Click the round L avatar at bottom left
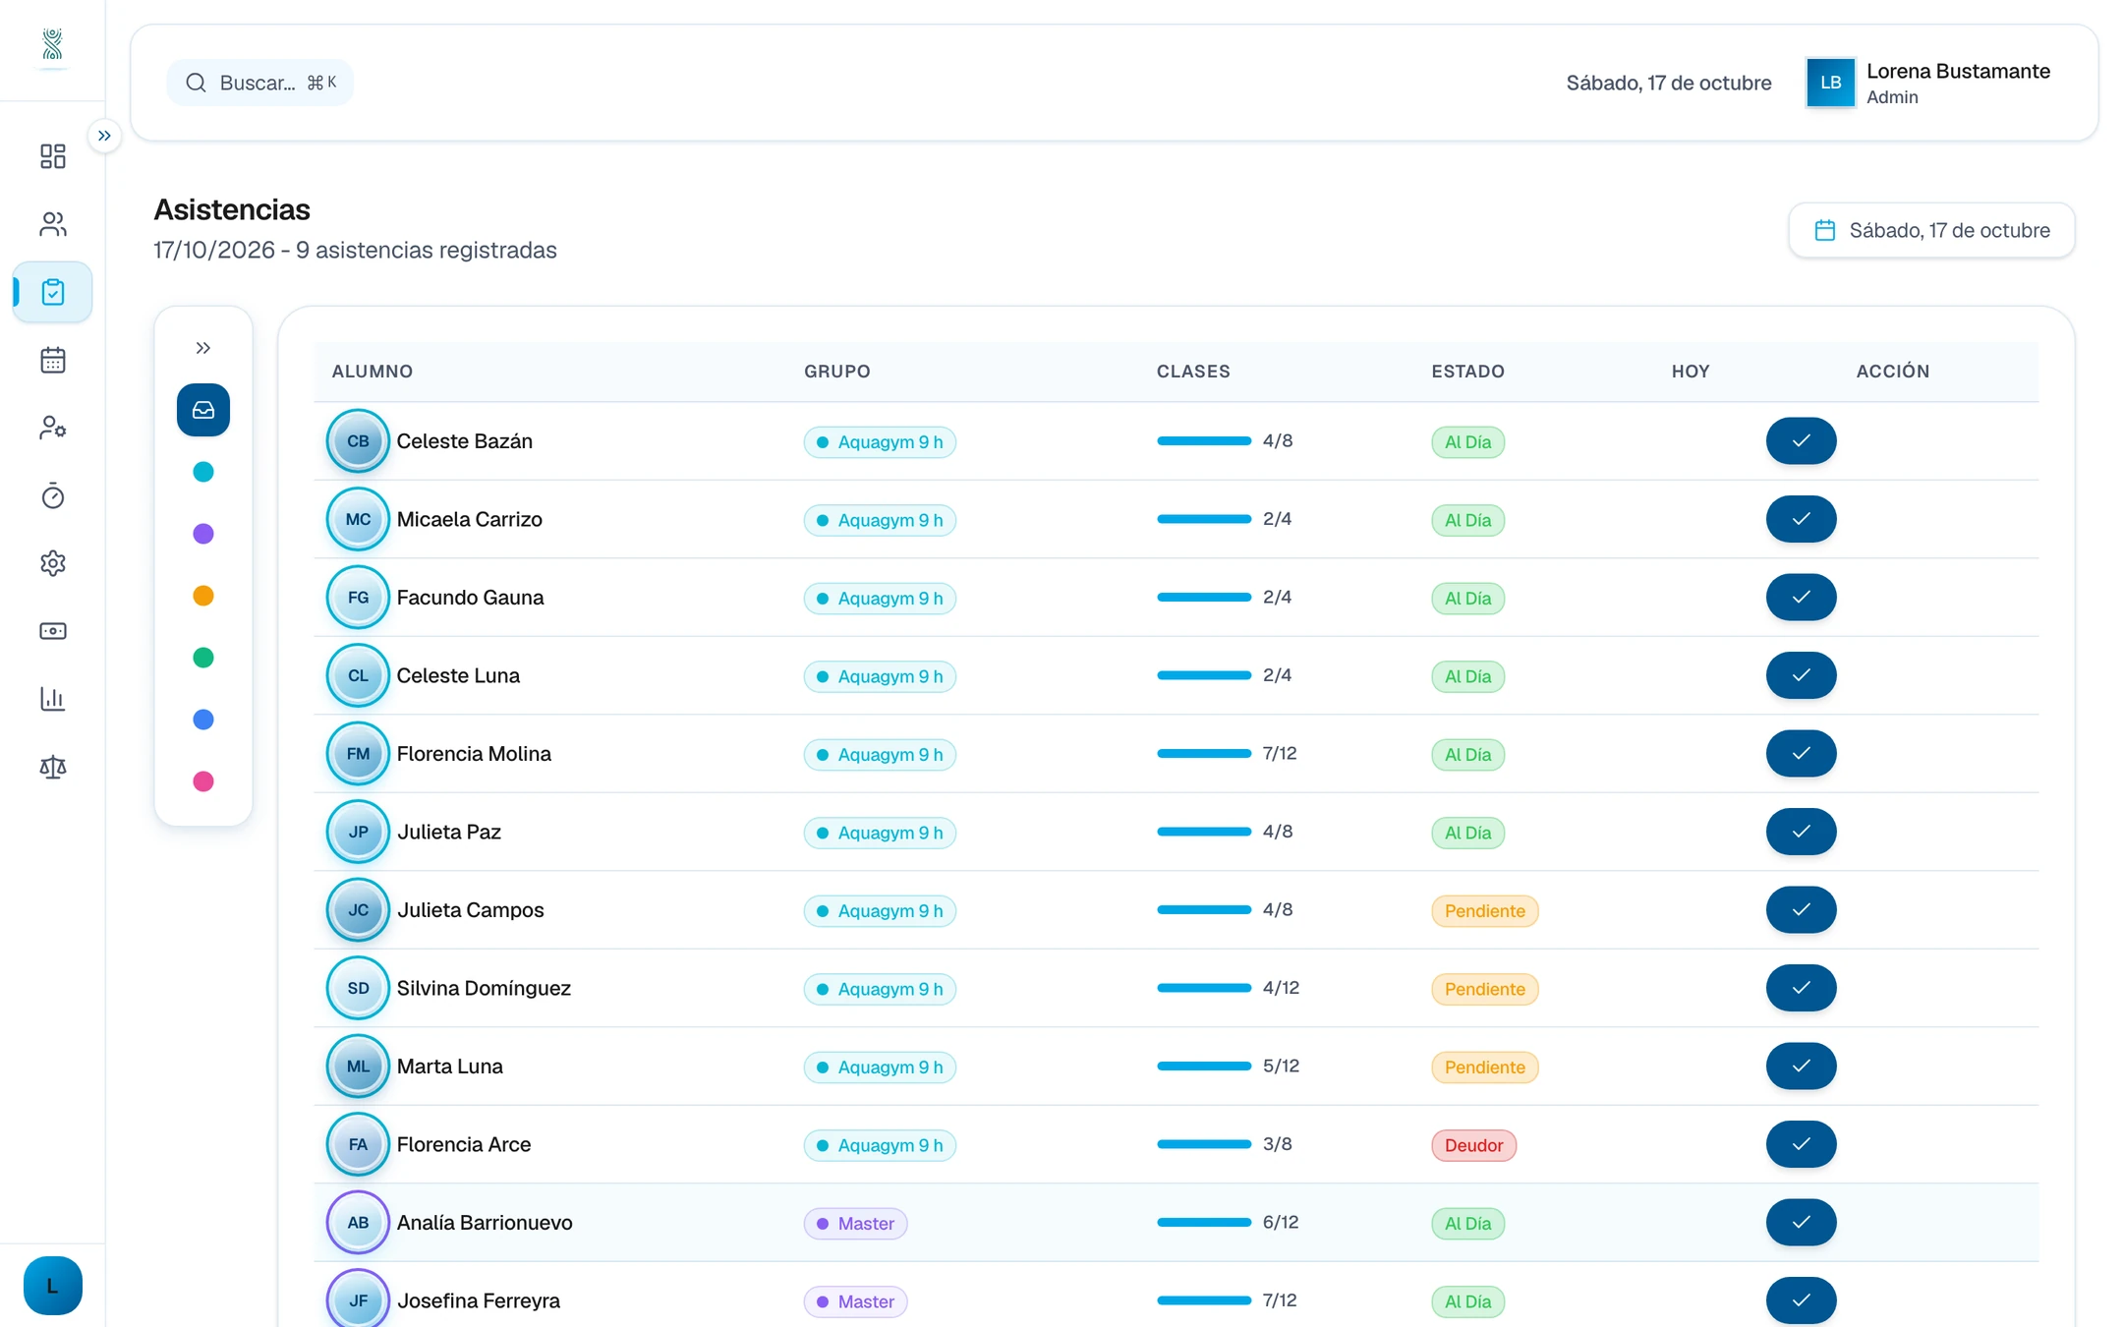 pyautogui.click(x=52, y=1286)
